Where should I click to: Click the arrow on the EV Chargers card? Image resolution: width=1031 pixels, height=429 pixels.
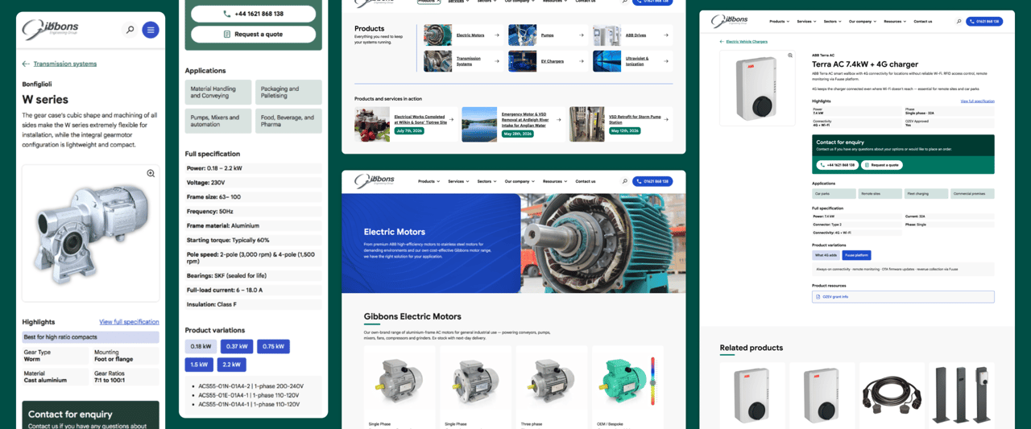click(x=582, y=61)
